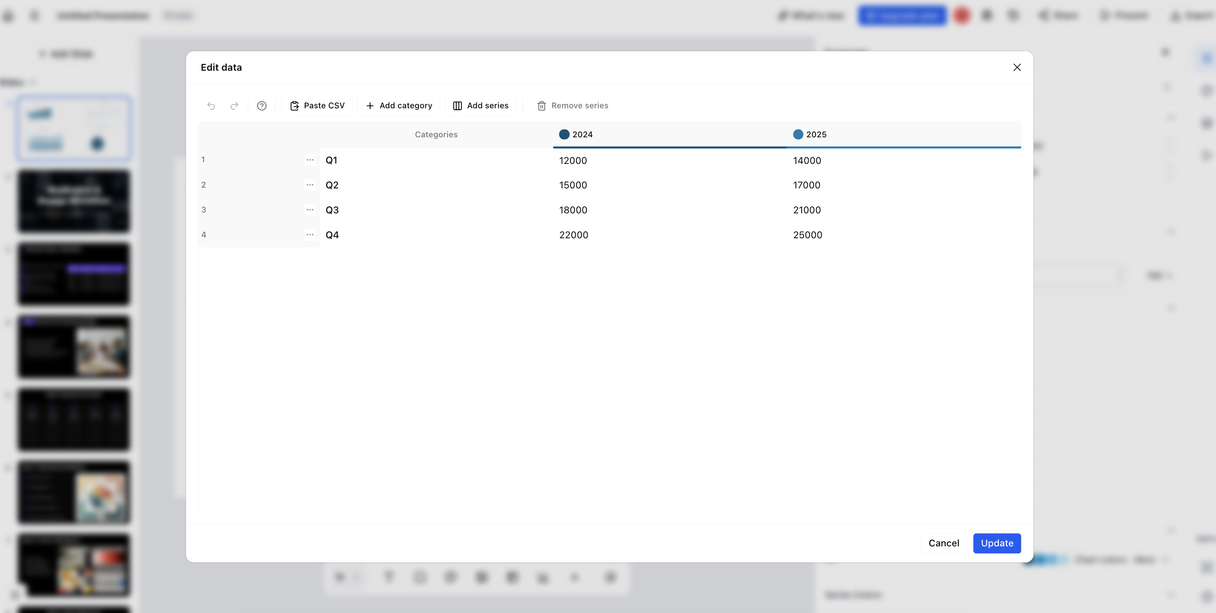Click the redo arrow icon
The image size is (1216, 613).
pos(234,106)
